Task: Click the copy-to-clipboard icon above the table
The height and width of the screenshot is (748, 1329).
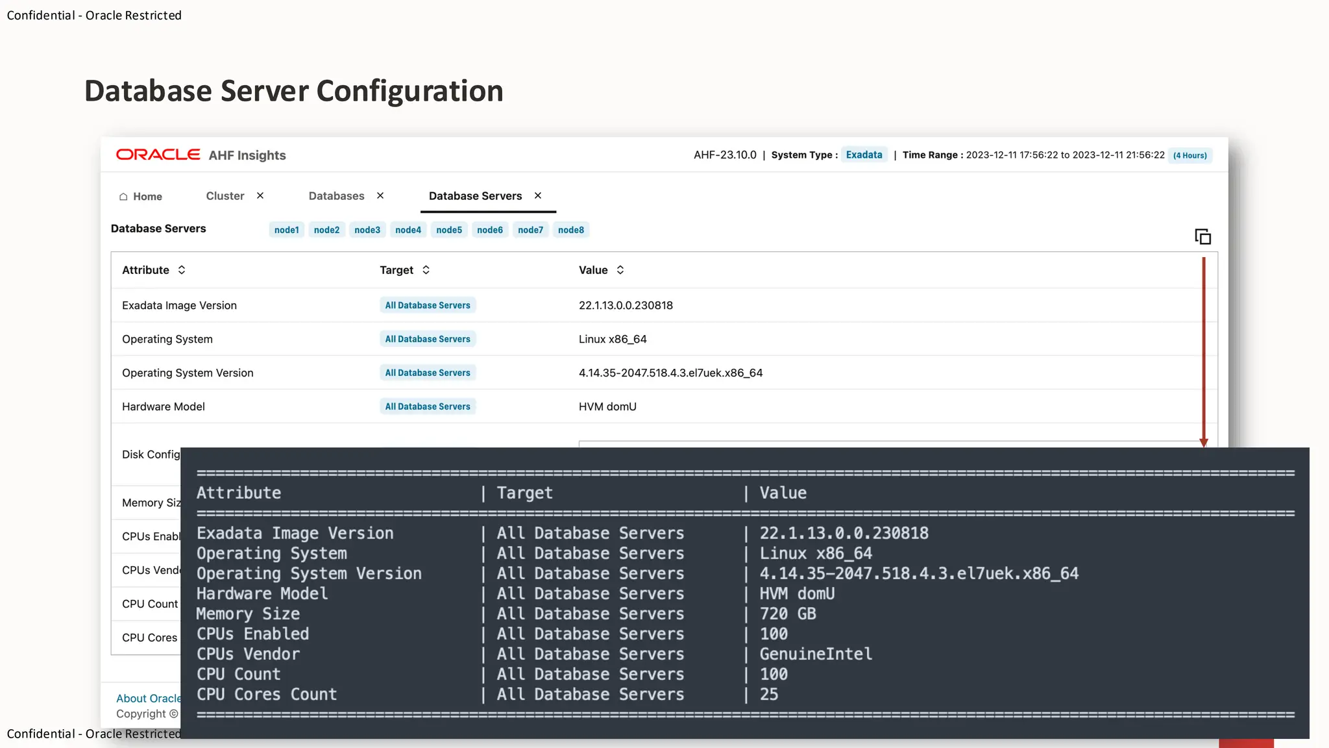Action: pos(1202,236)
